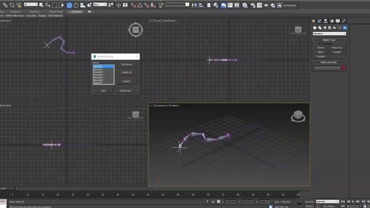Viewport: 370px width, 208px height.
Task: Click the Update key button
Action: [x=125, y=91]
